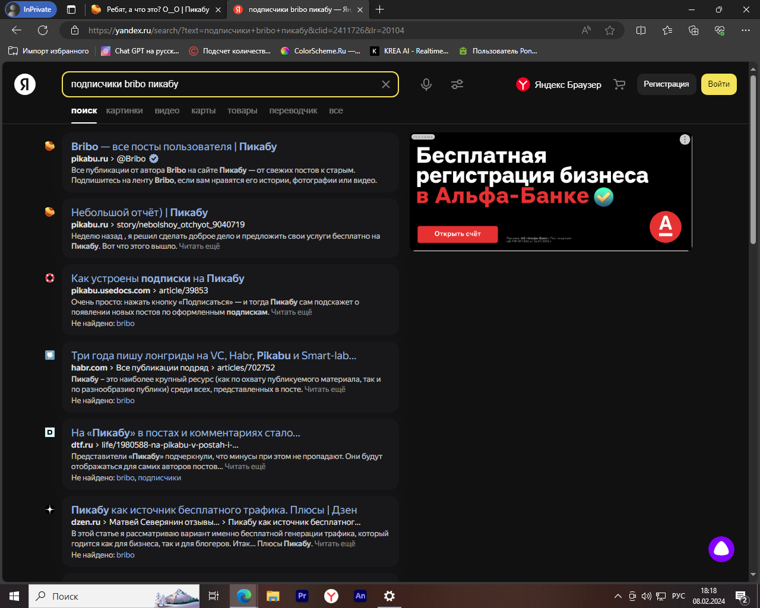
Task: Switch to the картинки search tab
Action: pyautogui.click(x=124, y=110)
